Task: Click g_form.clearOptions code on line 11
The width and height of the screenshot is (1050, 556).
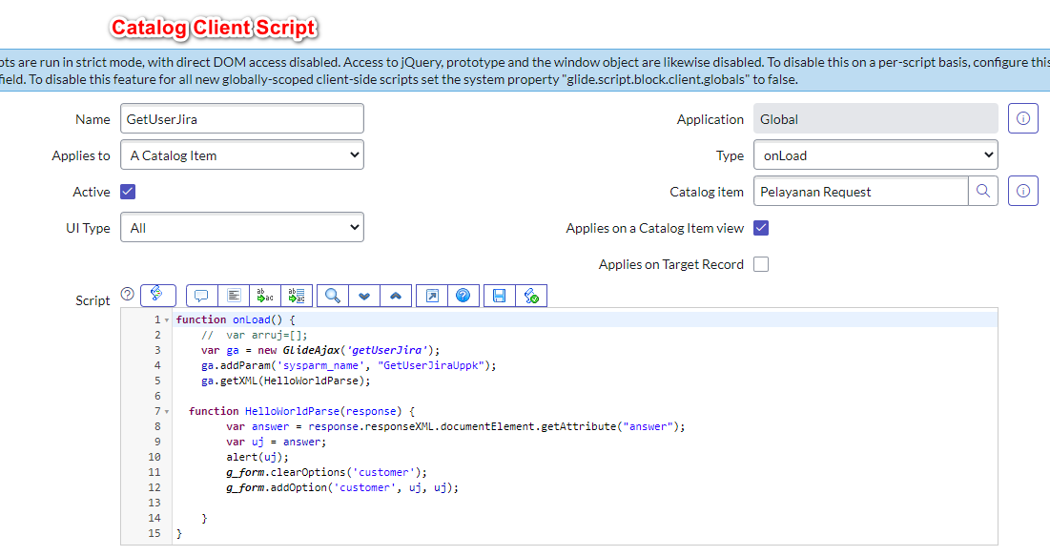Action: [x=326, y=473]
